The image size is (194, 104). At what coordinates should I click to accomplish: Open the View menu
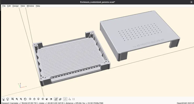[x=23, y=6]
